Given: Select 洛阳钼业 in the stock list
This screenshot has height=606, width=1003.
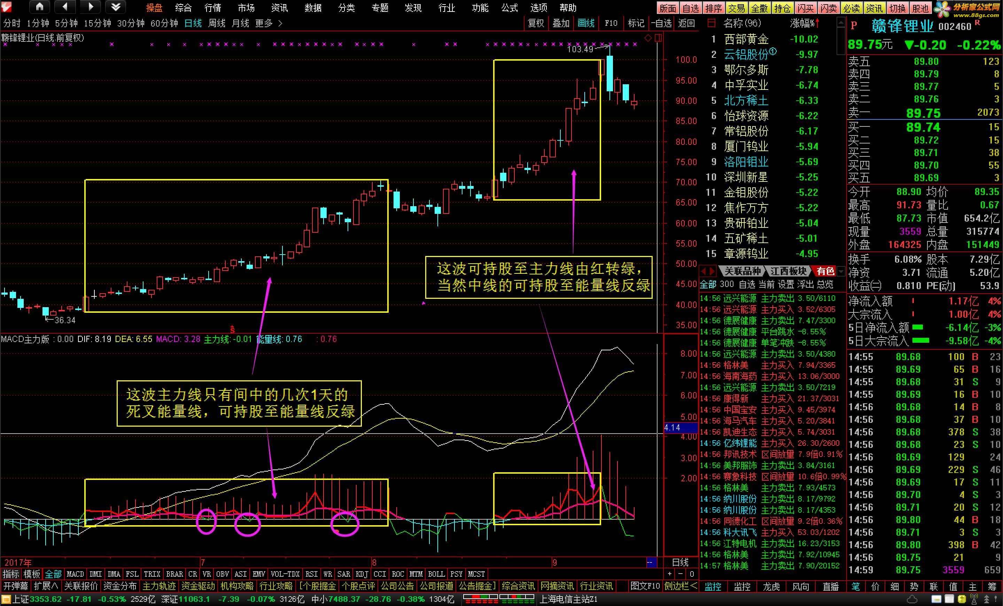Looking at the screenshot, I should coord(746,162).
